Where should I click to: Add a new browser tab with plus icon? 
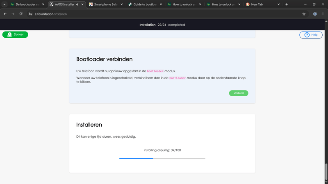[287, 5]
